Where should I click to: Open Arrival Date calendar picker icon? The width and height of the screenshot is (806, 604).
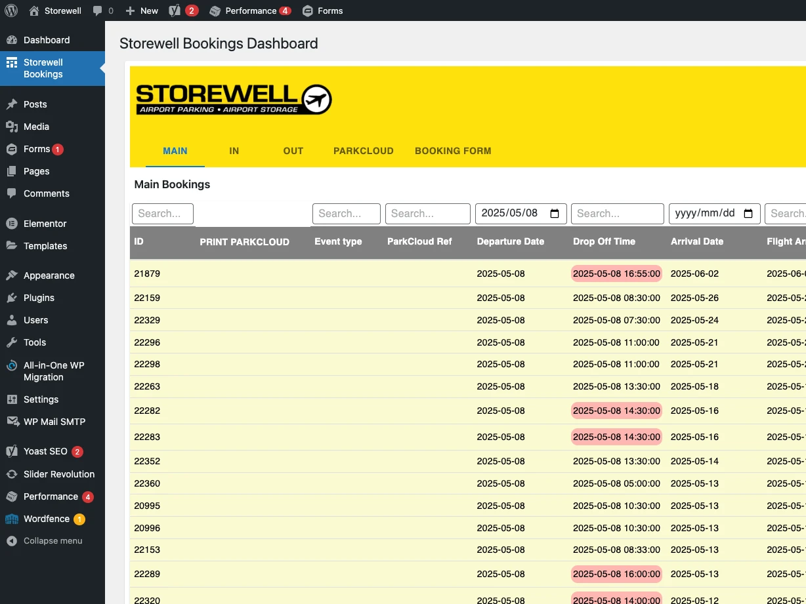pos(748,214)
